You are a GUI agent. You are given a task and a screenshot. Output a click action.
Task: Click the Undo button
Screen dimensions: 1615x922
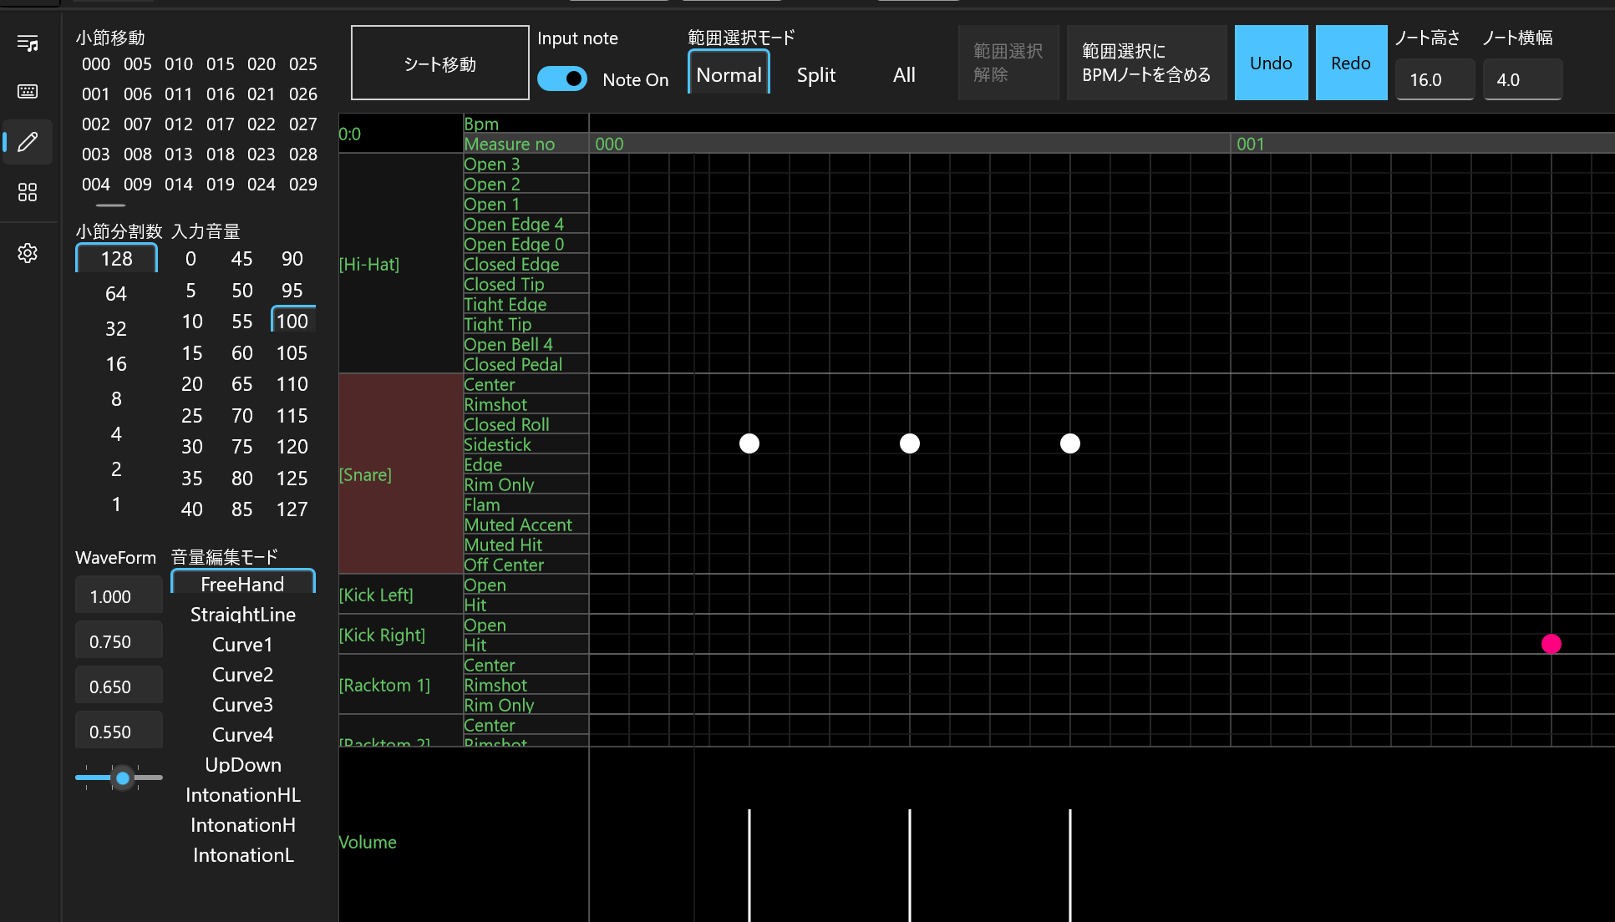[x=1271, y=63]
